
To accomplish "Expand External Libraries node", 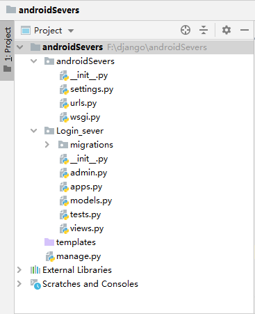I will tap(19, 270).
